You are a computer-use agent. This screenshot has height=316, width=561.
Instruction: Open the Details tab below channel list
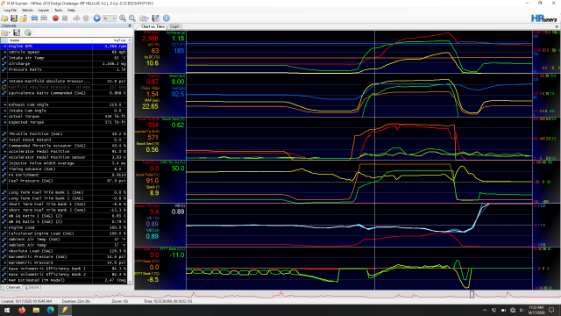tap(32, 287)
